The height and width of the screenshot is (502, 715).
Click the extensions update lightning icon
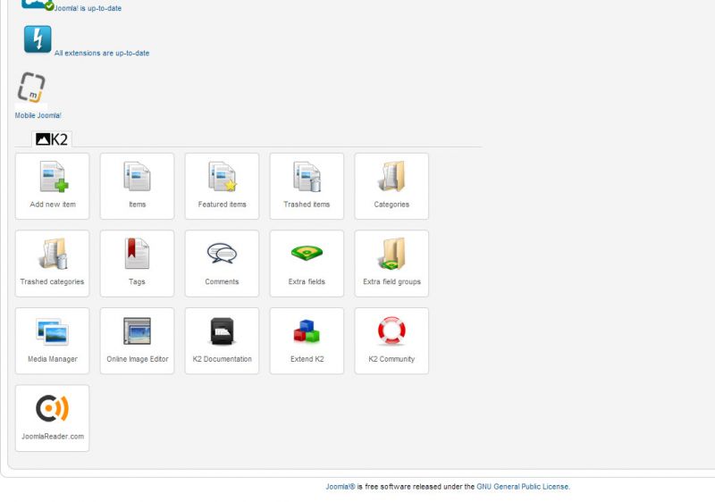click(x=38, y=39)
